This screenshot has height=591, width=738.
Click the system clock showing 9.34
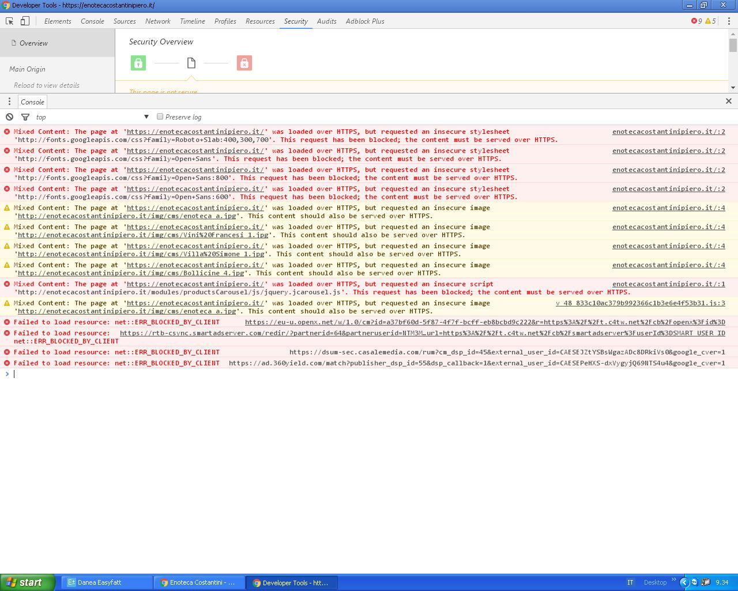click(x=722, y=582)
